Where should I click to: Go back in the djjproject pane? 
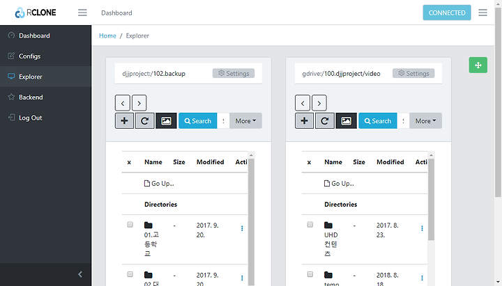tap(123, 103)
